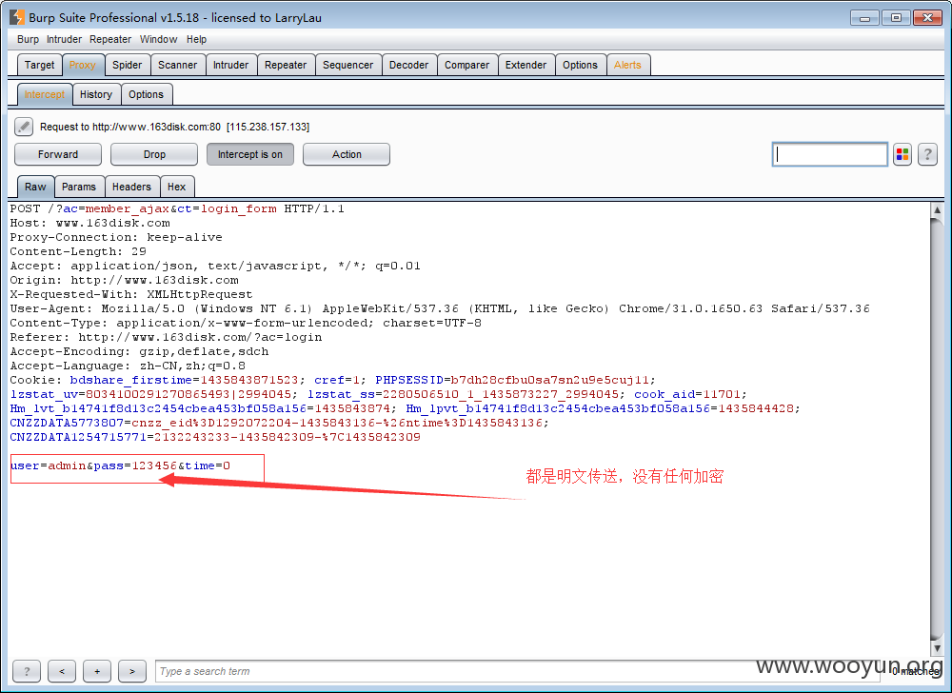Go to previous search match button
The width and height of the screenshot is (952, 693).
(x=62, y=671)
